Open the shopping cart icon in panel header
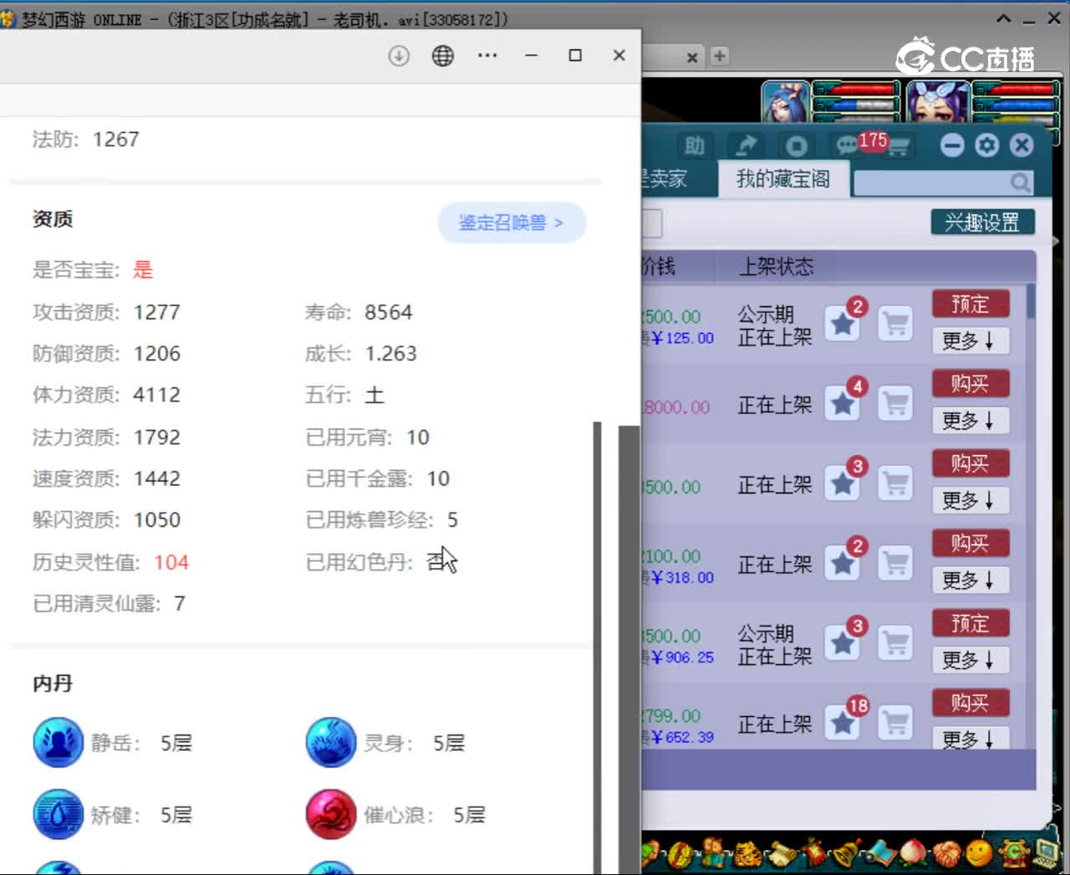1070x875 pixels. click(x=899, y=147)
